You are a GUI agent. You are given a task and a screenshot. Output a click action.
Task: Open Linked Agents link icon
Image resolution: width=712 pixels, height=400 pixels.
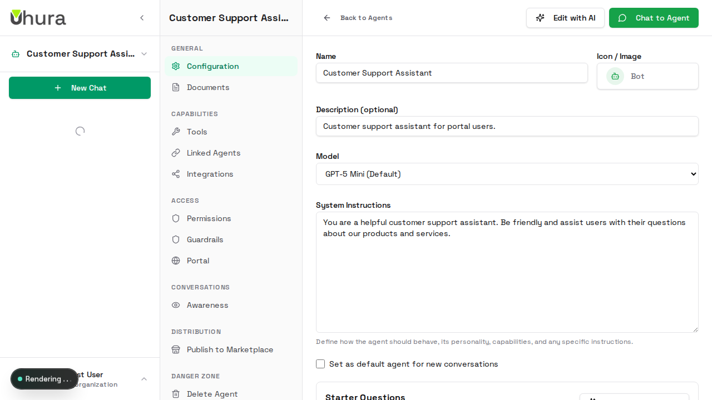click(176, 153)
